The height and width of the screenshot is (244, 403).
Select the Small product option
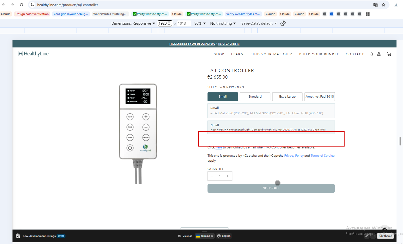tap(222, 97)
